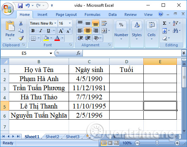Increase font size with Grow Font
Image resolution: width=187 pixels, height=147 pixels.
pos(61,31)
